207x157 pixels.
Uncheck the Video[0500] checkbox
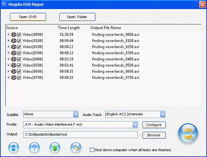tap(19, 65)
